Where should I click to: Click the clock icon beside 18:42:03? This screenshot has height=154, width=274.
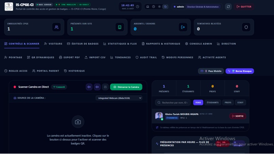click(x=138, y=7)
